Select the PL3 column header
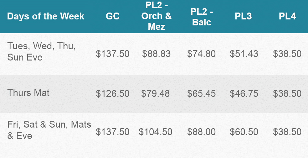308x158 pixels. [x=243, y=16]
